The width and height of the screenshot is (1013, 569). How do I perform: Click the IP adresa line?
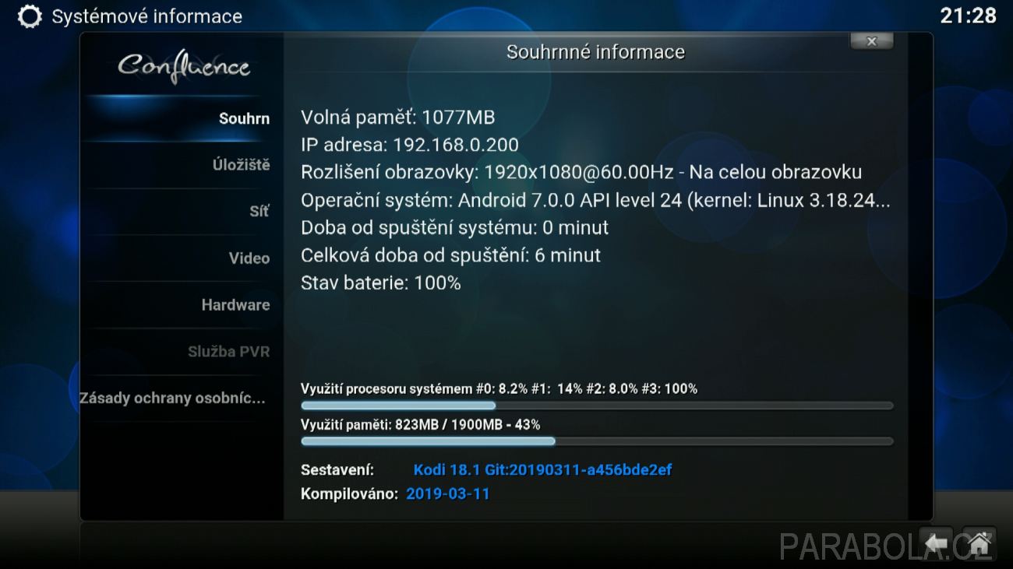point(410,145)
